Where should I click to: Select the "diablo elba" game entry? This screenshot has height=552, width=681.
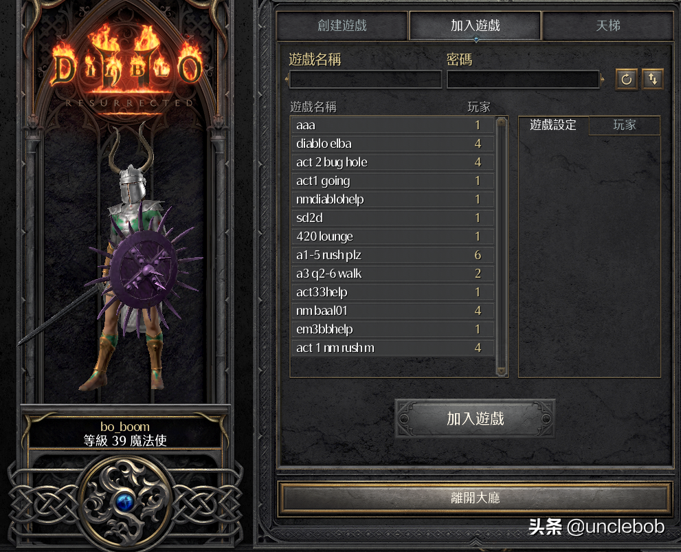tap(392, 144)
